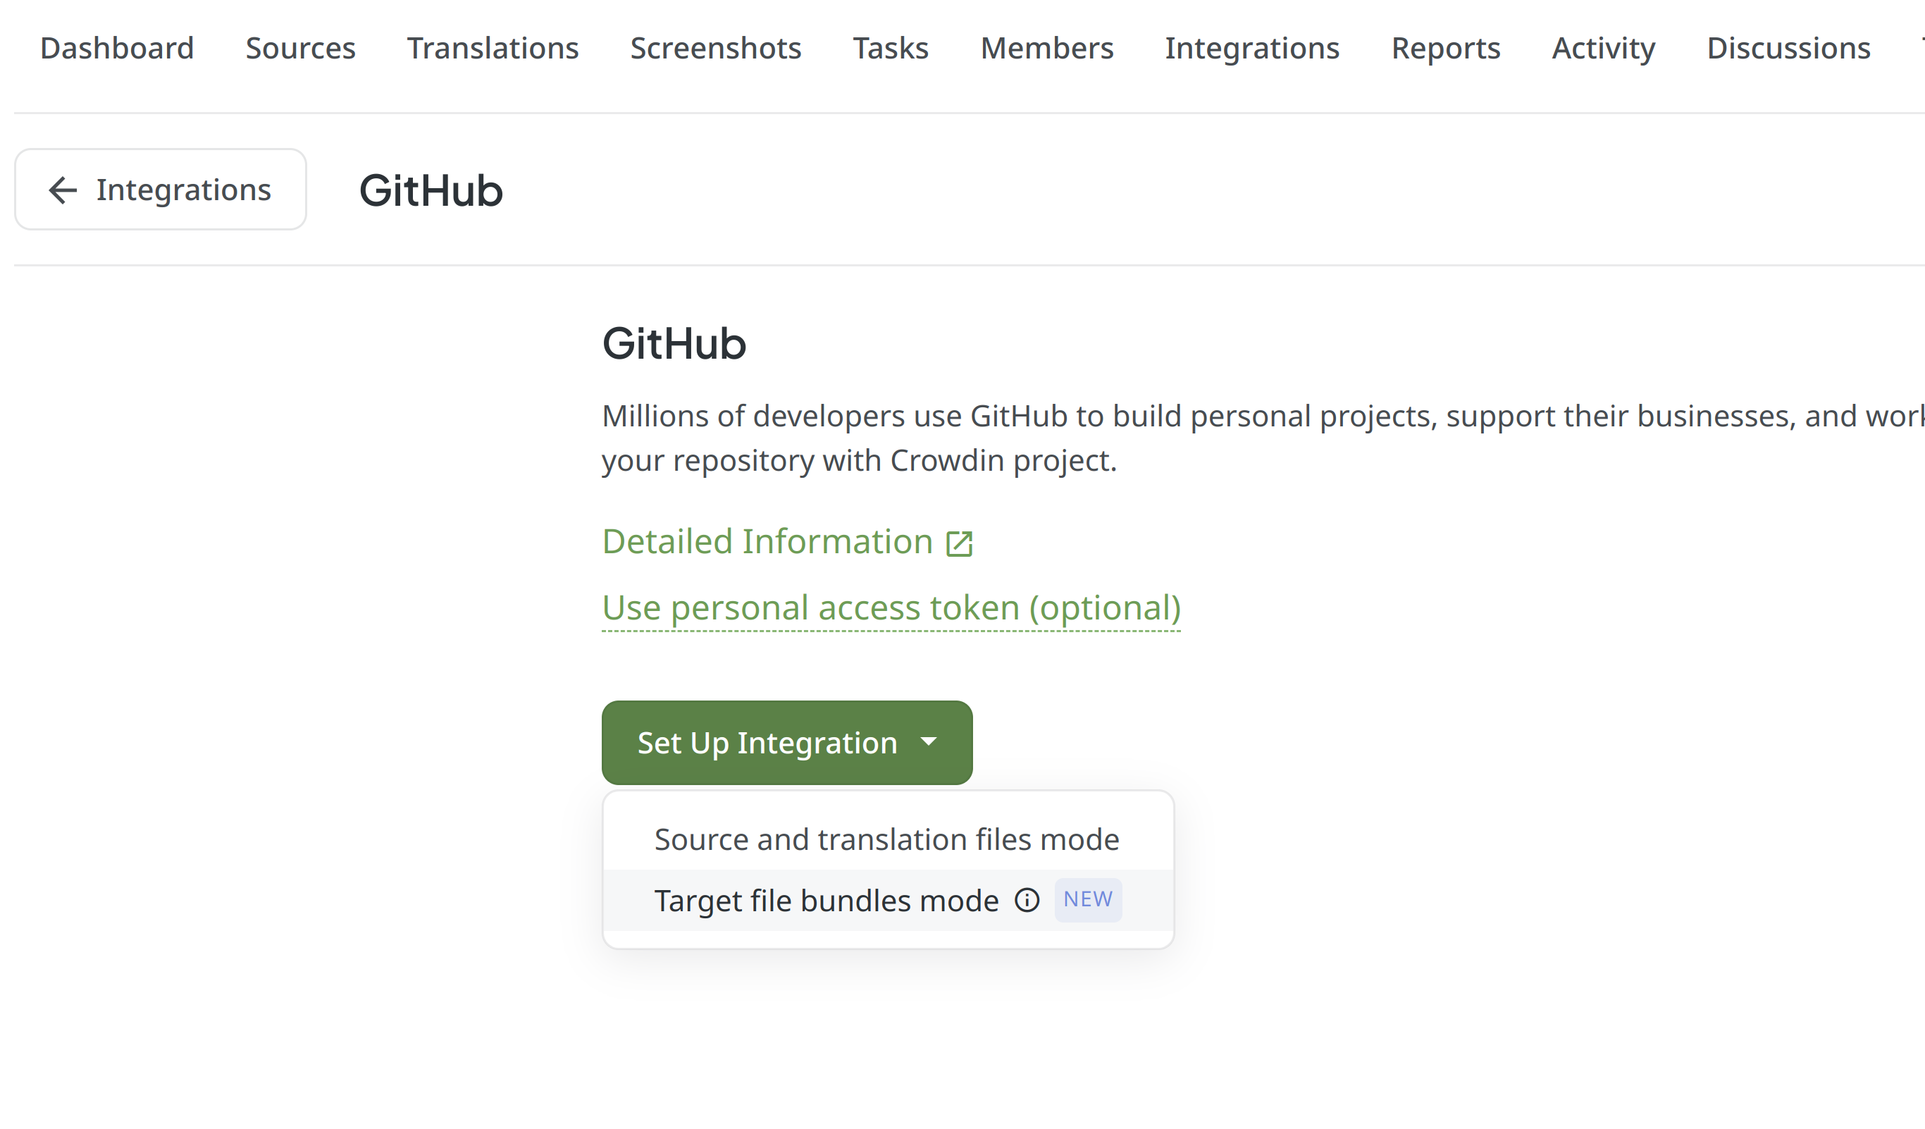Click the Reports navigation icon
This screenshot has width=1925, height=1129.
click(x=1445, y=49)
